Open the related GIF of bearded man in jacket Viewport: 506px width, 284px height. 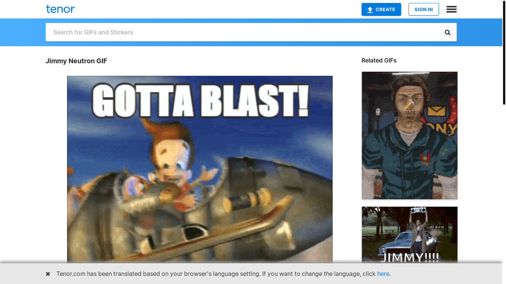[410, 135]
